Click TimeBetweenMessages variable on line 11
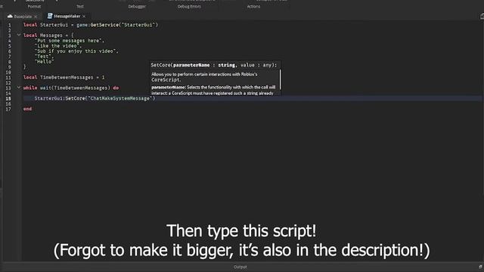Image resolution: width=484 pixels, height=272 pixels. (x=67, y=77)
